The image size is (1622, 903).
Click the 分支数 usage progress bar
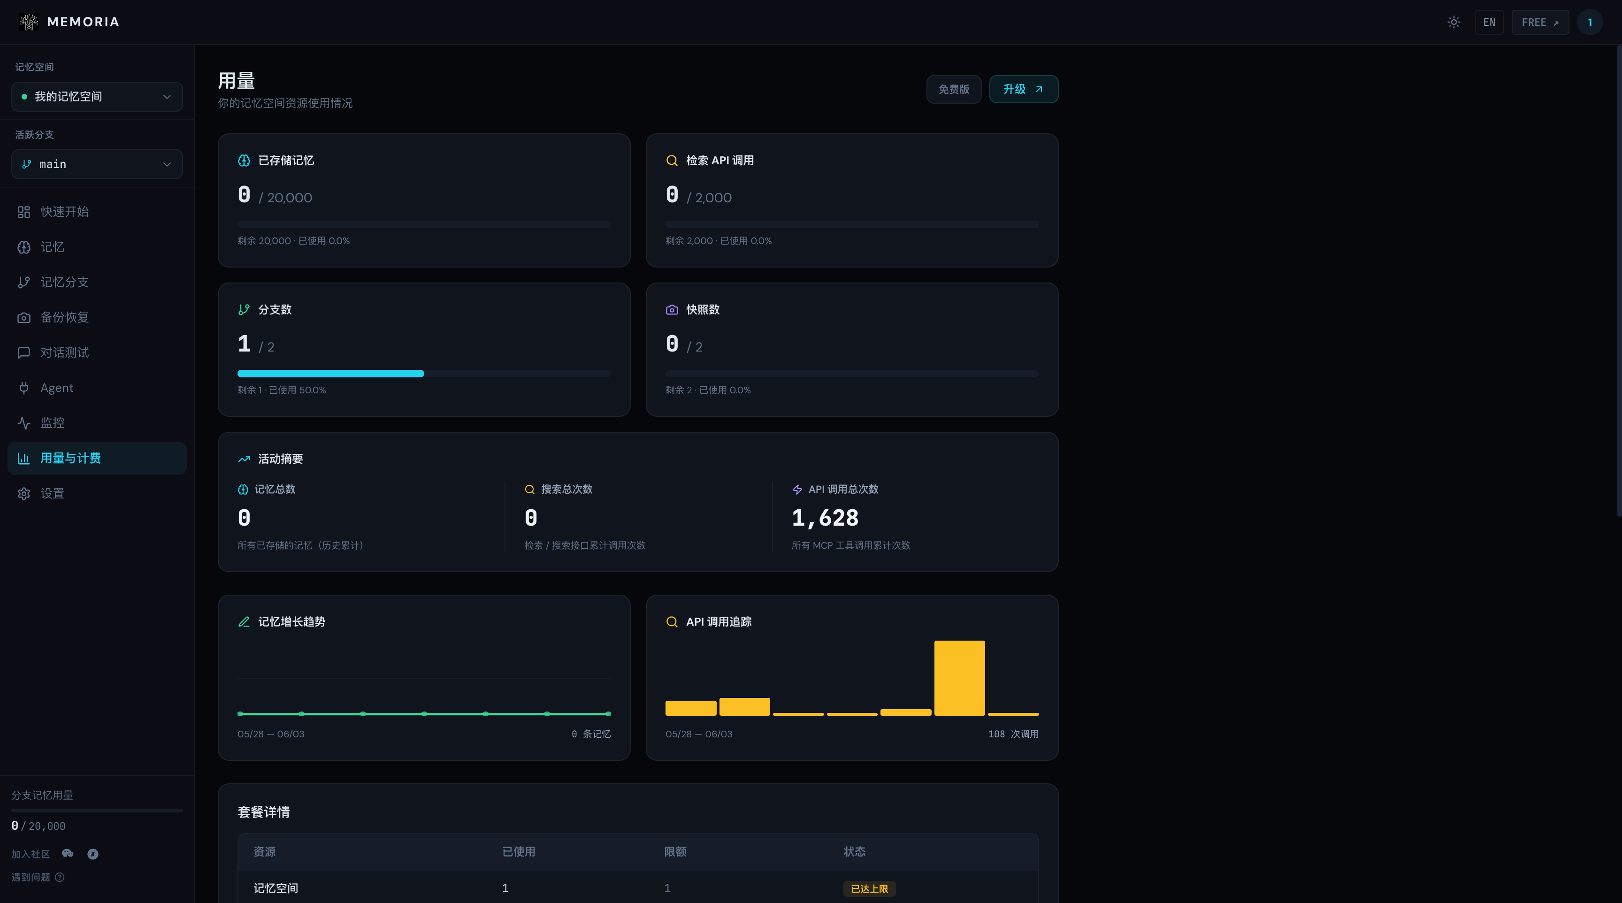click(424, 374)
